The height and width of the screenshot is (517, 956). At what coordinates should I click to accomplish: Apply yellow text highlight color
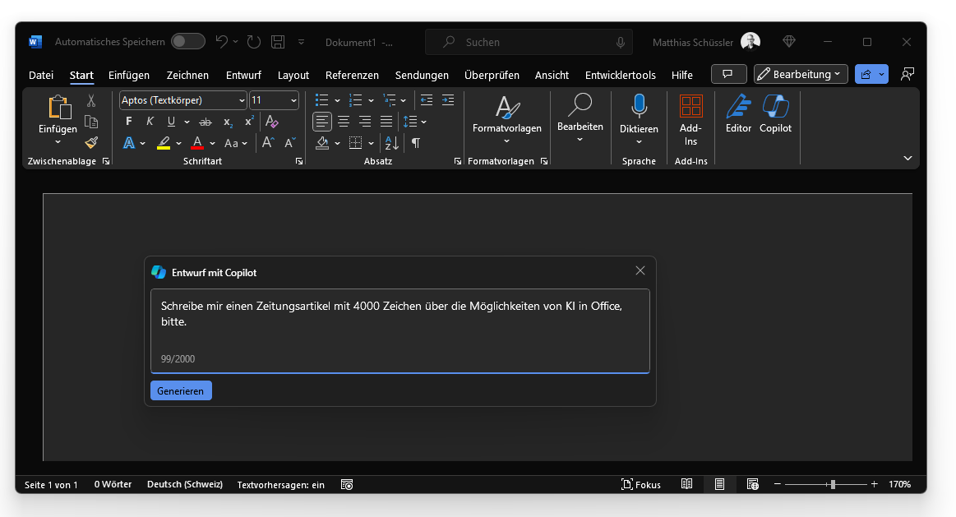[x=164, y=143]
